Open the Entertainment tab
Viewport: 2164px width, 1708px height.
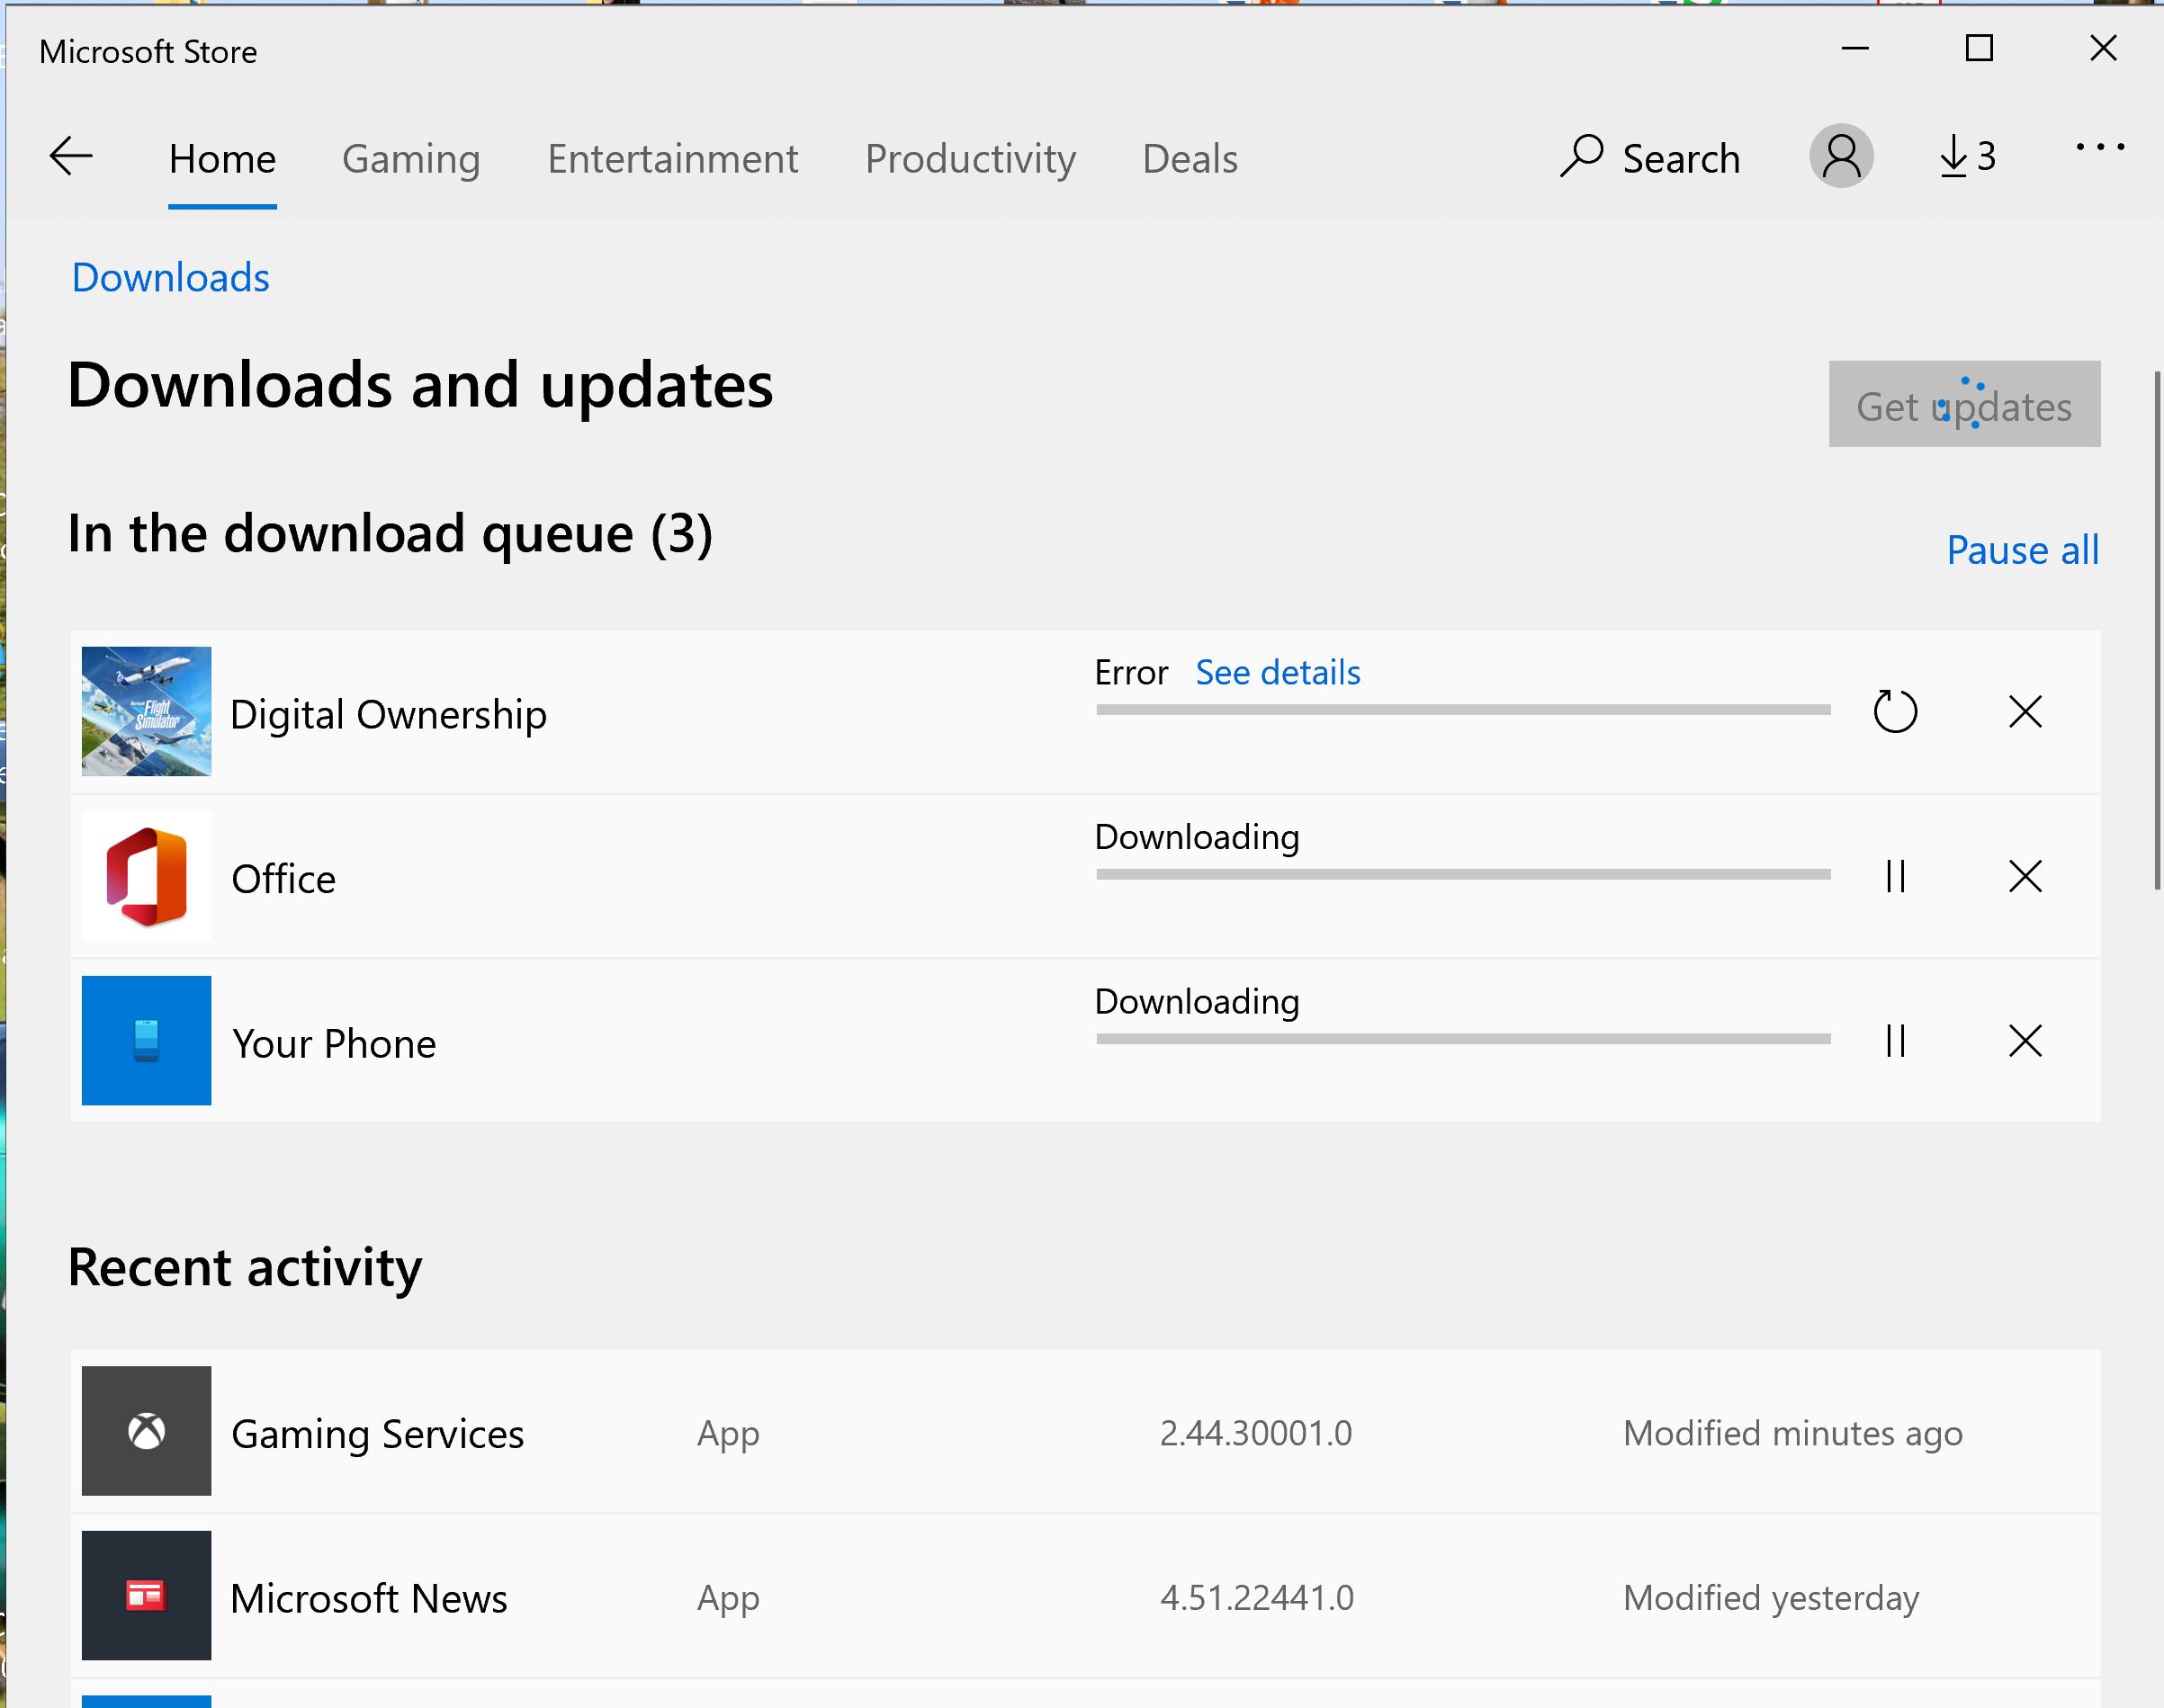coord(672,159)
